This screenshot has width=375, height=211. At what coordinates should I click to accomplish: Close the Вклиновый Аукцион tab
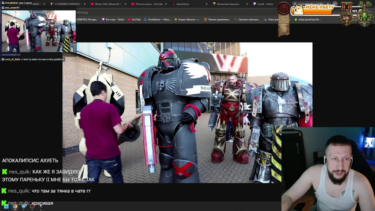(x=247, y=4)
